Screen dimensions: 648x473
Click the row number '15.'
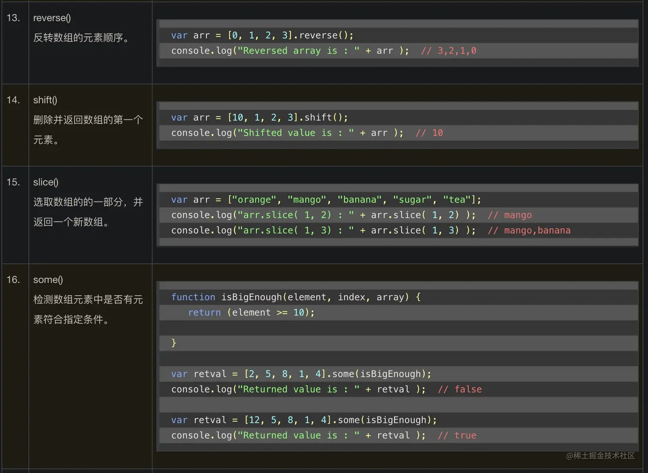[x=13, y=182]
